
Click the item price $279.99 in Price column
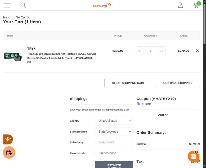click(118, 51)
